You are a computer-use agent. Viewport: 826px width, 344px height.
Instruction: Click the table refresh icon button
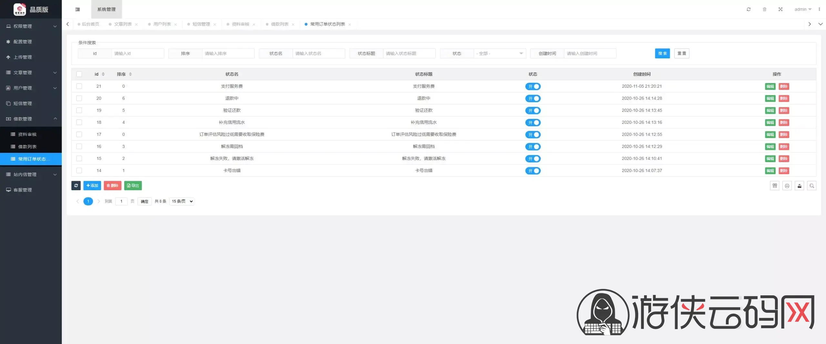(76, 185)
